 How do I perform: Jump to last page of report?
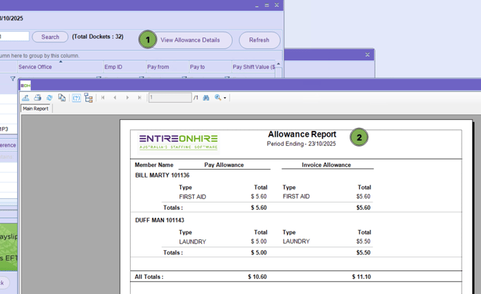pyautogui.click(x=139, y=98)
